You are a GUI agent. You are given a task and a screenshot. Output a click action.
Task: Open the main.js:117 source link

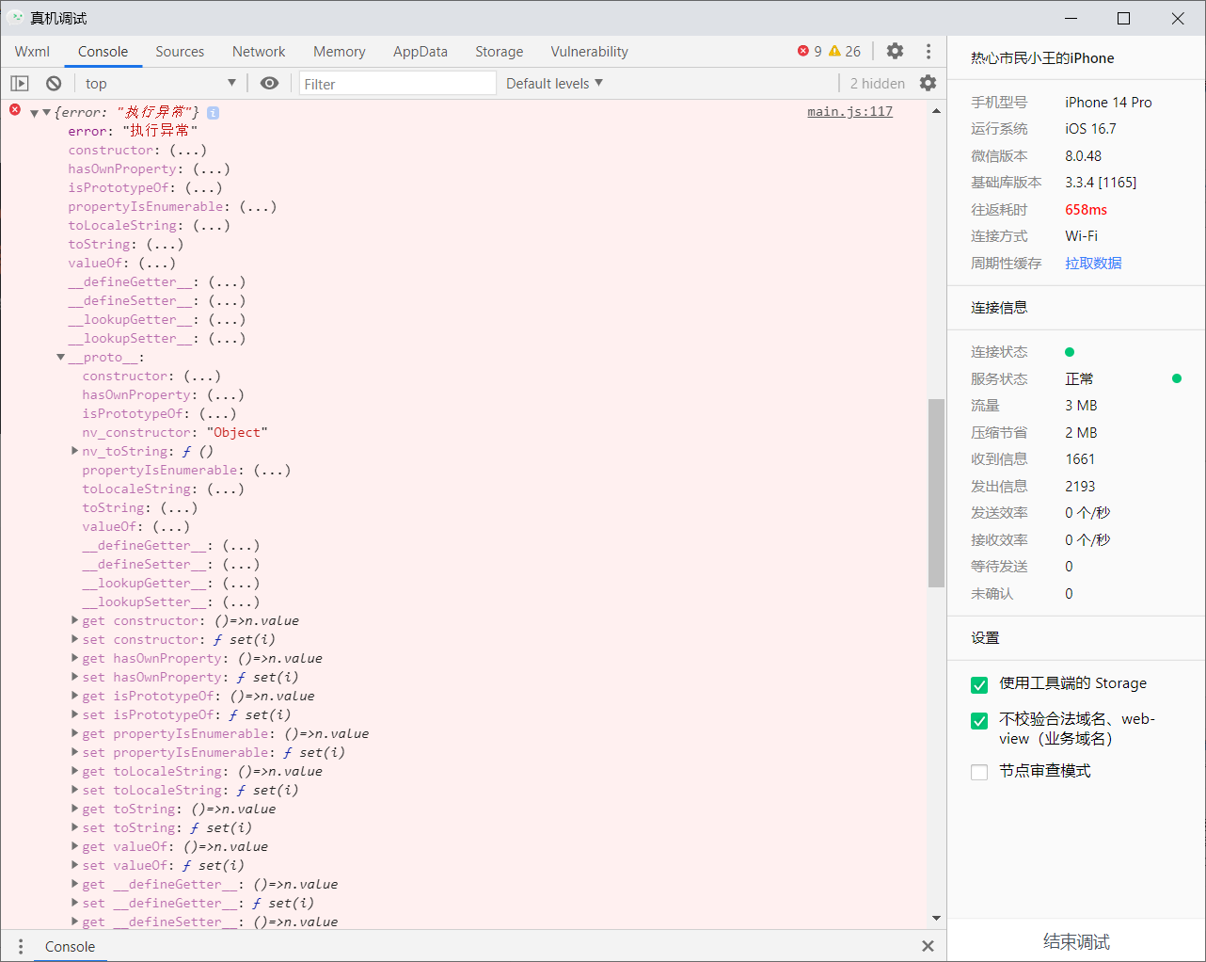[849, 111]
